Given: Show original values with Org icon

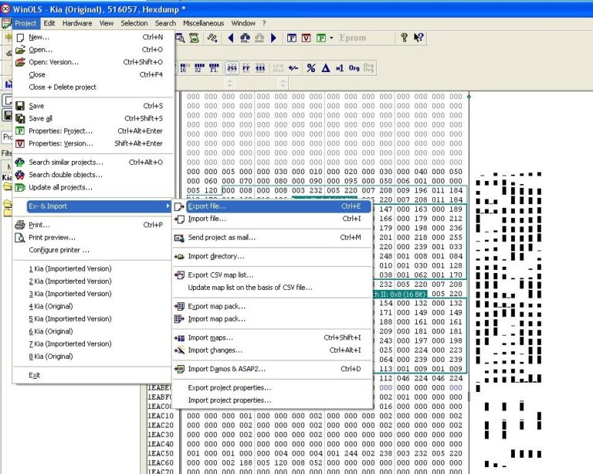Looking at the screenshot, I should coord(354,68).
